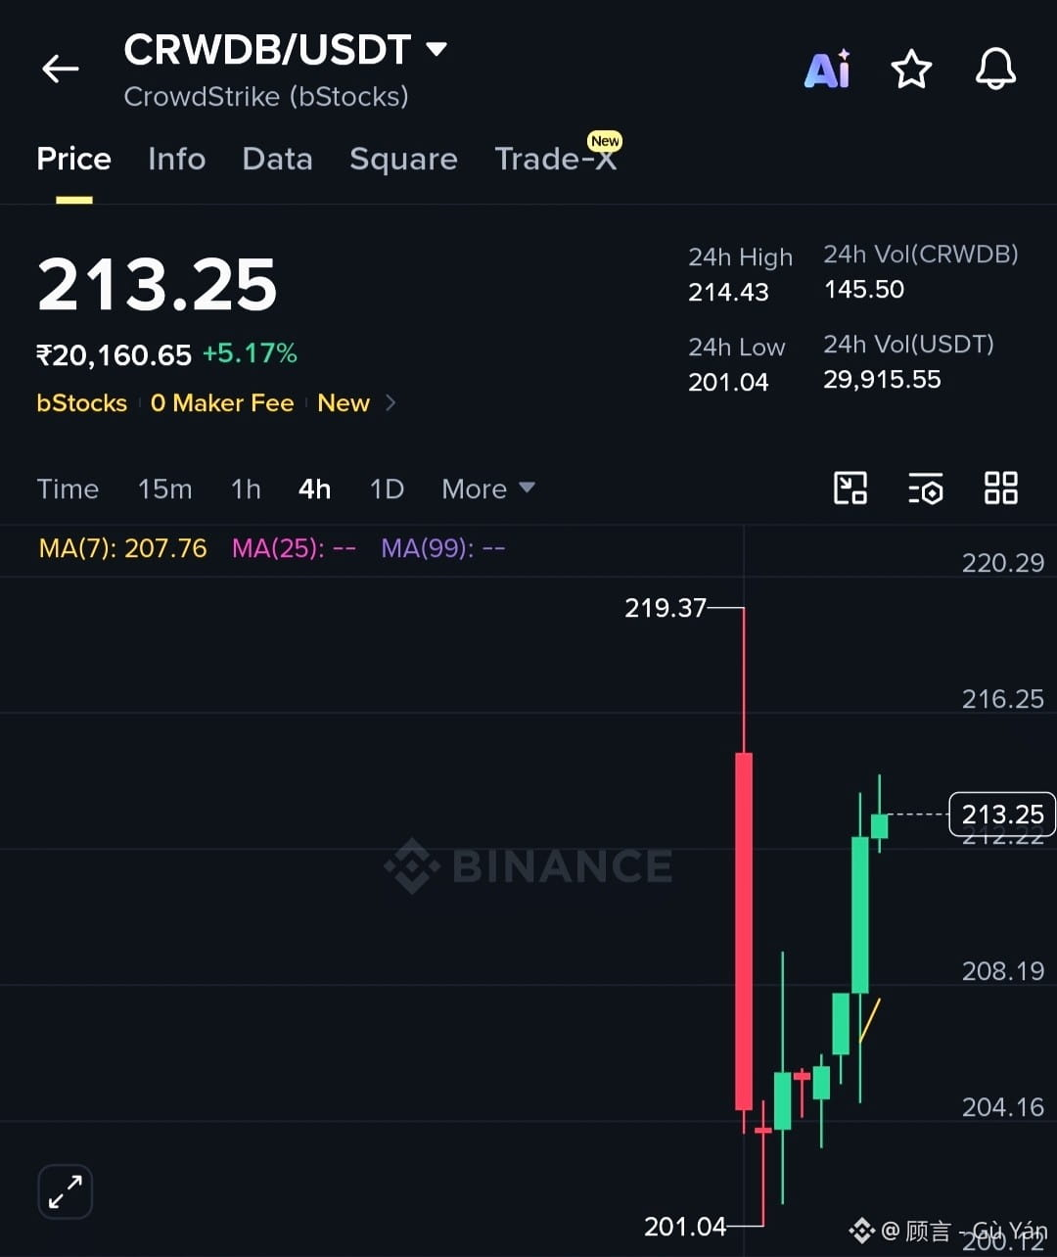Tap the back arrow icon
The image size is (1057, 1257).
tap(60, 69)
